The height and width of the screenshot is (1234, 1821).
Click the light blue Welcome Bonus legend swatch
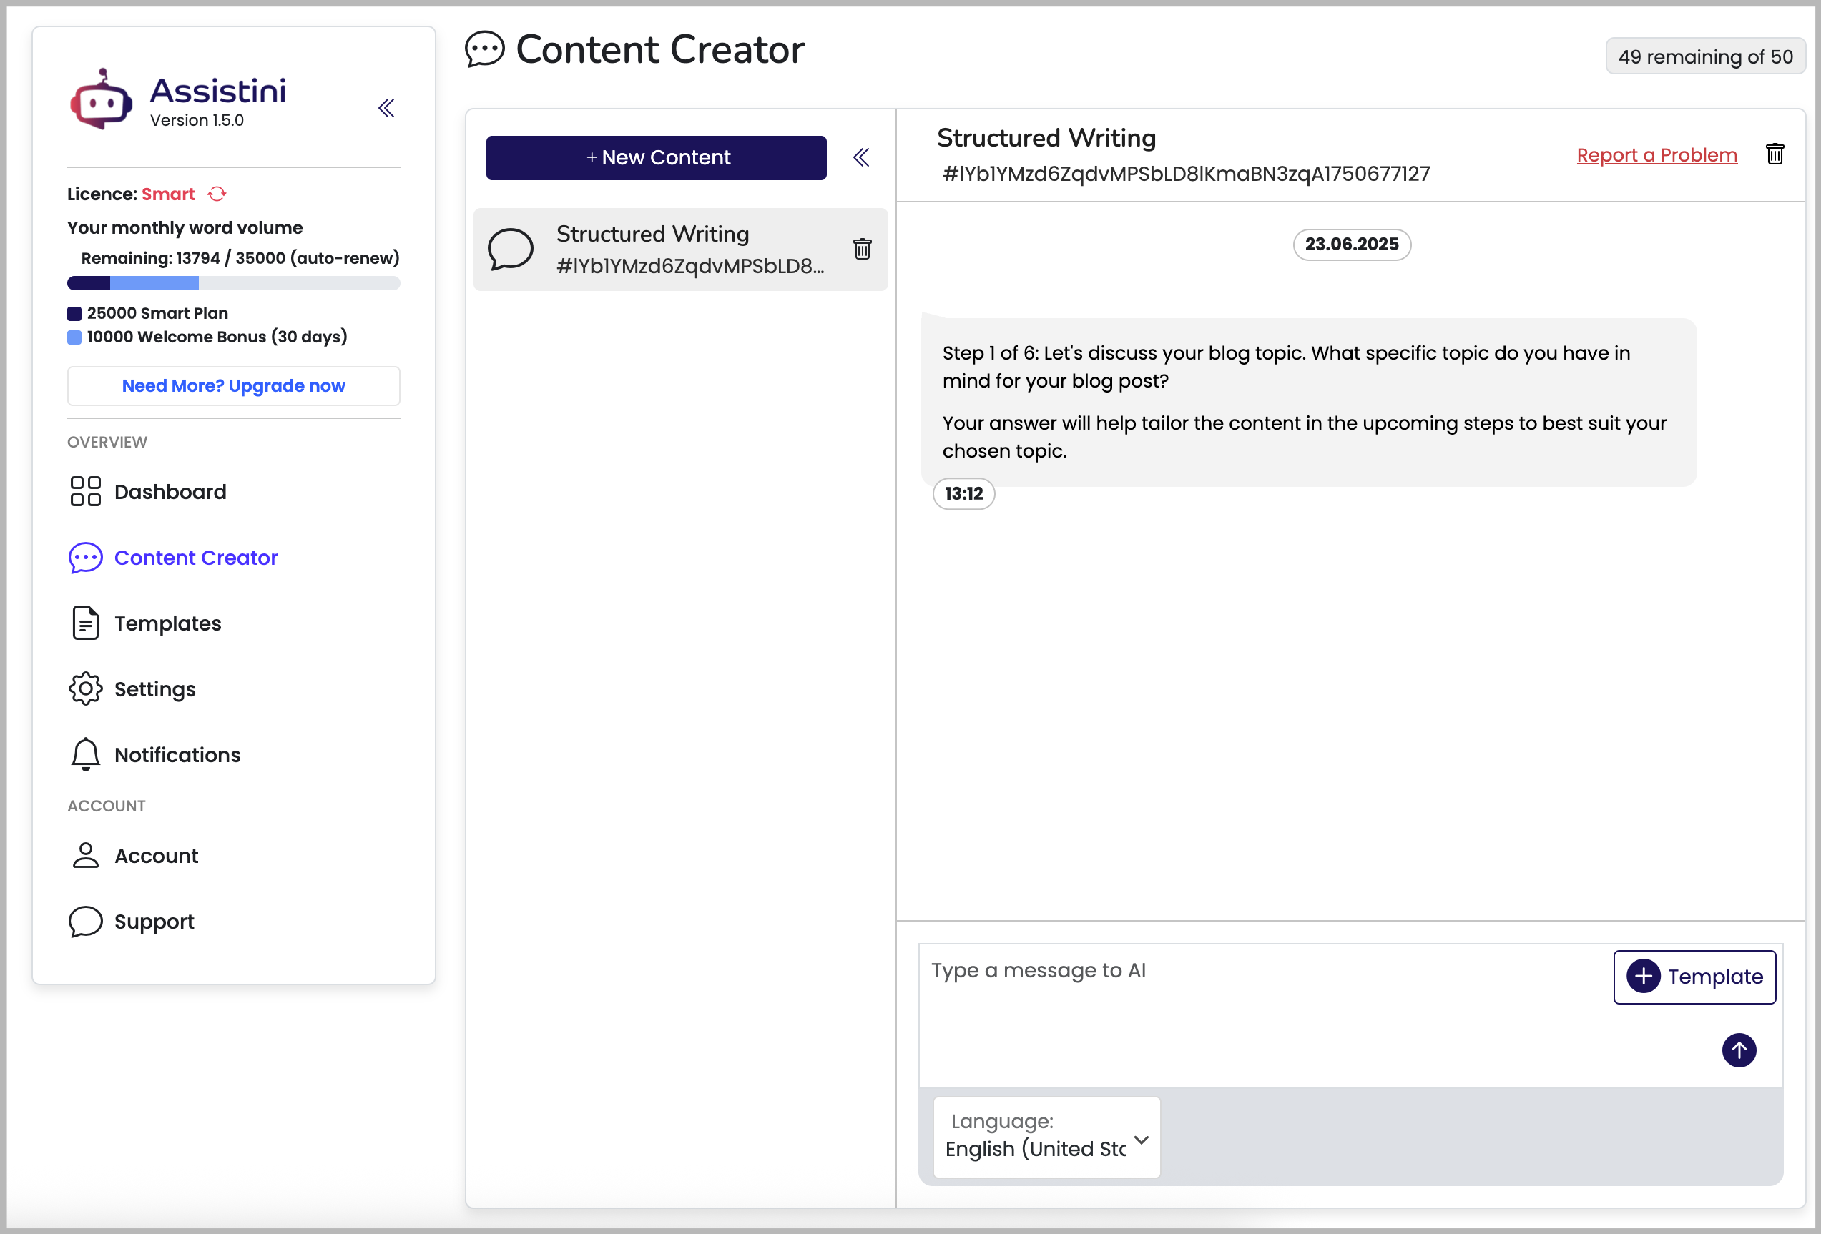pos(74,337)
